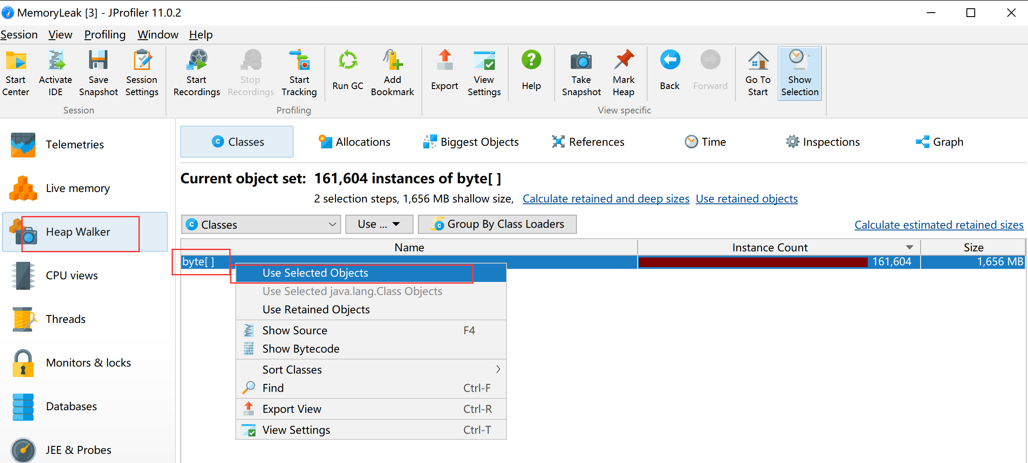This screenshot has width=1028, height=463.
Task: Toggle the Show Selection button
Action: tap(800, 73)
